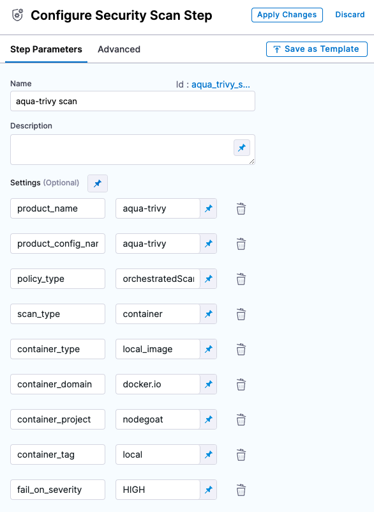Click pin icon next to Settings label
This screenshot has height=512, width=374.
click(98, 183)
